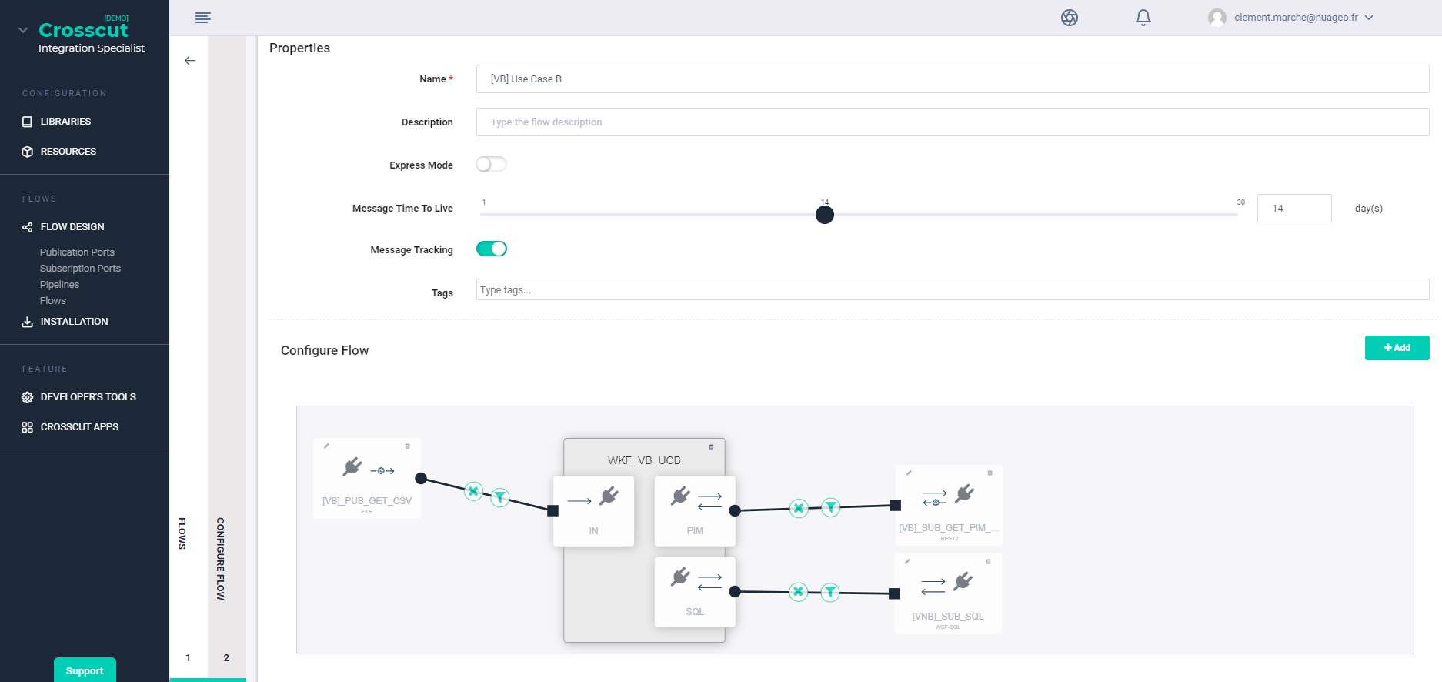The width and height of the screenshot is (1442, 682).
Task: Remove the link from PIM to SUB_GET_PIM
Action: pyautogui.click(x=799, y=508)
